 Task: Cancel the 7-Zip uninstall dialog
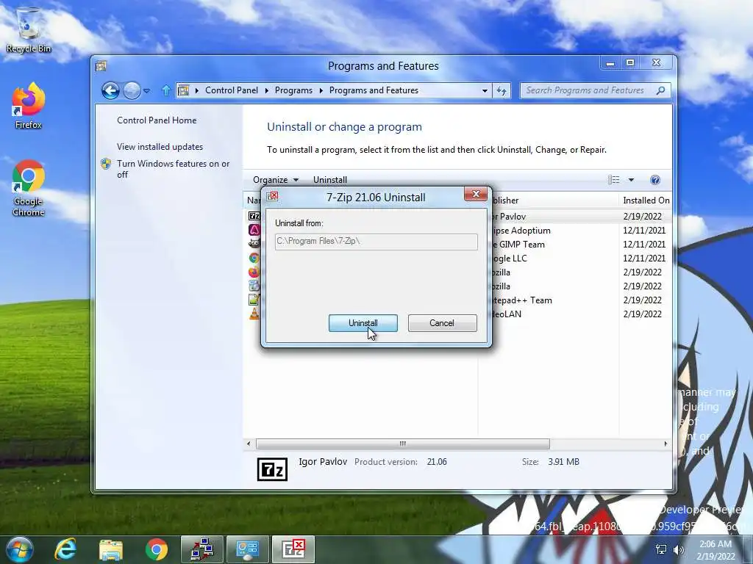tap(442, 323)
